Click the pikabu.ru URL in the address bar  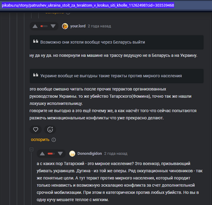(88, 5)
